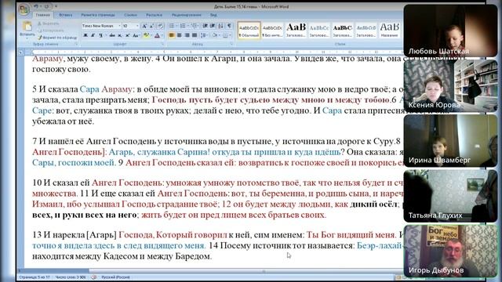This screenshot has height=282, width=502.
Task: Toggle underline formatting
Action: [x=100, y=35]
